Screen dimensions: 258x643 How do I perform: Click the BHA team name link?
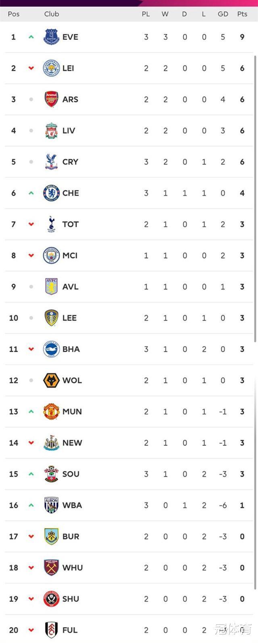pyautogui.click(x=71, y=349)
